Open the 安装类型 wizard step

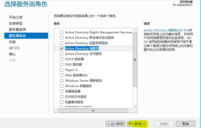click(16, 23)
